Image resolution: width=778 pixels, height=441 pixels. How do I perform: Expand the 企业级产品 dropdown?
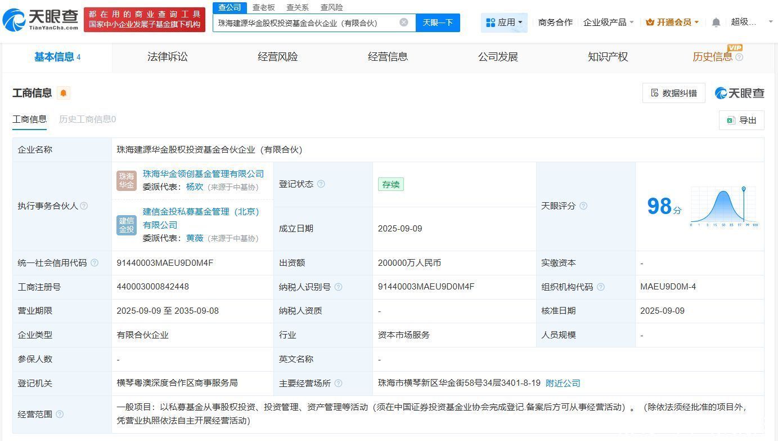pyautogui.click(x=609, y=23)
